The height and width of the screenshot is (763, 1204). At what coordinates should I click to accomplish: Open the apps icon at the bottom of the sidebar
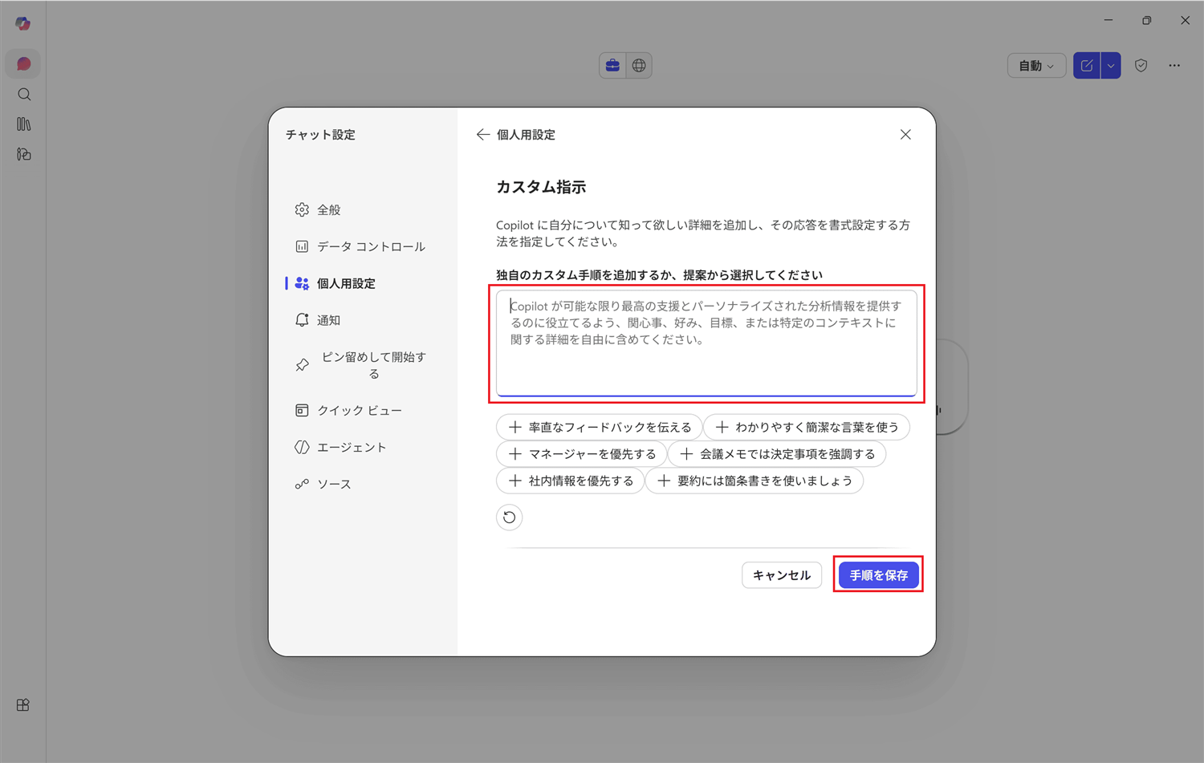[x=23, y=705]
